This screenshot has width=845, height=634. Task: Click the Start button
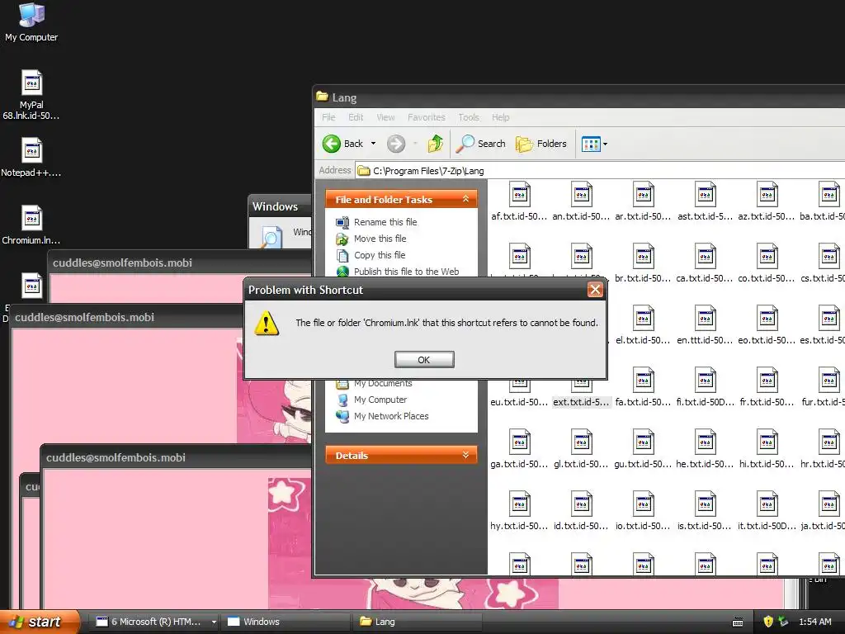38,622
